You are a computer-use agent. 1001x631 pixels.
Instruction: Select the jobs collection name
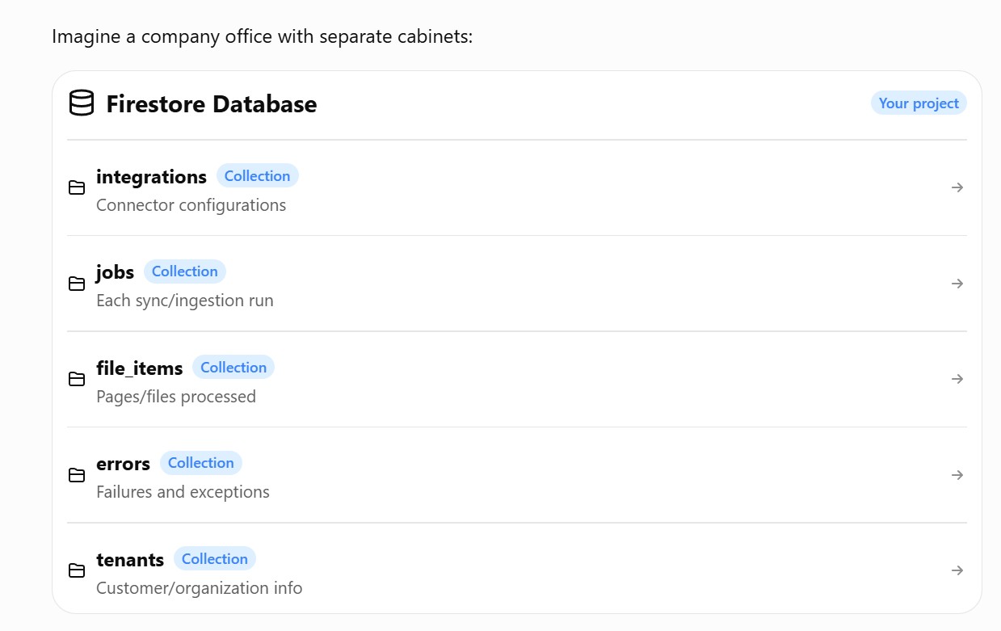pyautogui.click(x=115, y=272)
